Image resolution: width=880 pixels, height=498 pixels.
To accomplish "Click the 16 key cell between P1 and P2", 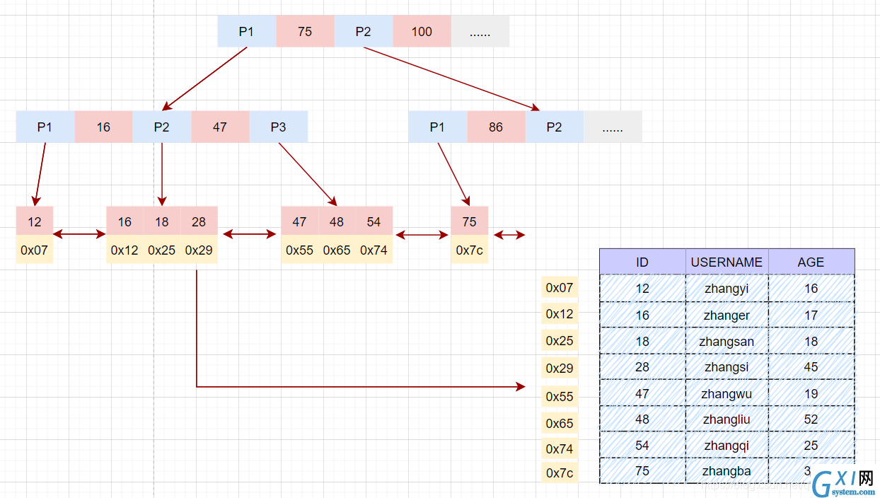I will (103, 127).
